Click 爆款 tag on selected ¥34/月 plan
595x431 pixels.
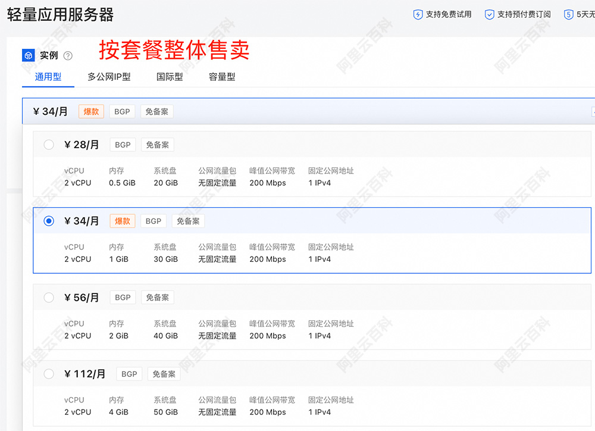[123, 221]
